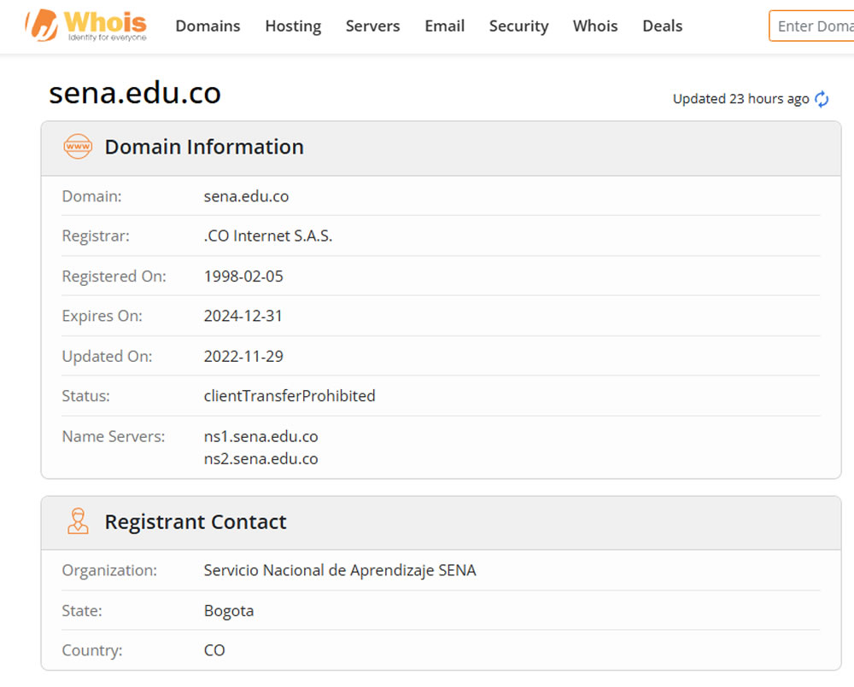854x687 pixels.
Task: Click the 'Updated On:' label
Action: pyautogui.click(x=107, y=357)
